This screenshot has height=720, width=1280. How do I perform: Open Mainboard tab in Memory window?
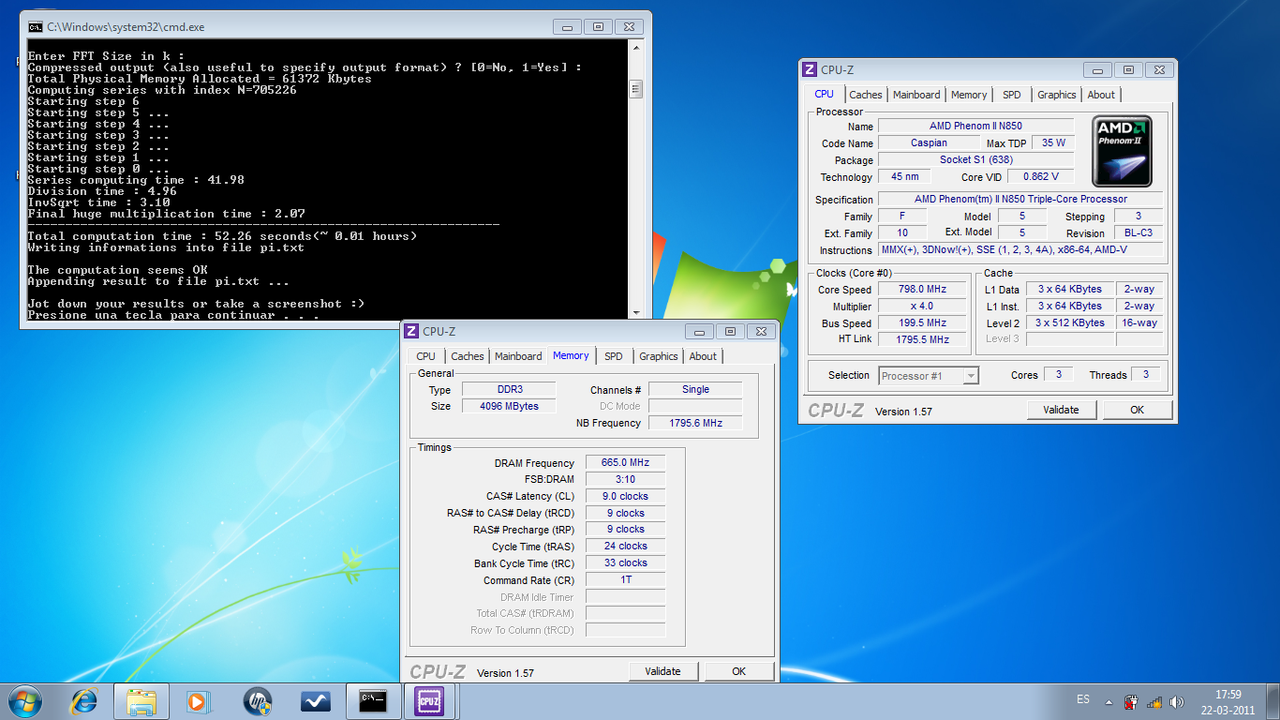[518, 356]
